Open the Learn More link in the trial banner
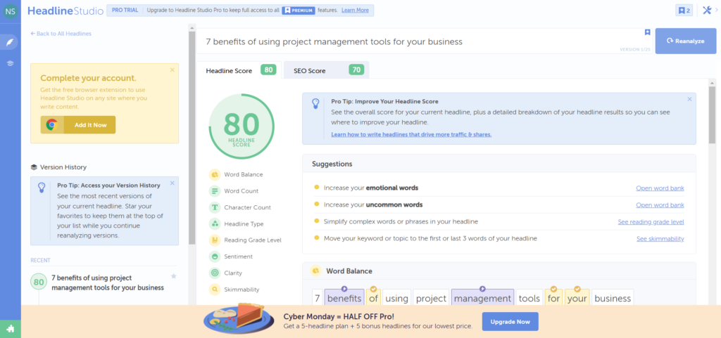 [355, 10]
